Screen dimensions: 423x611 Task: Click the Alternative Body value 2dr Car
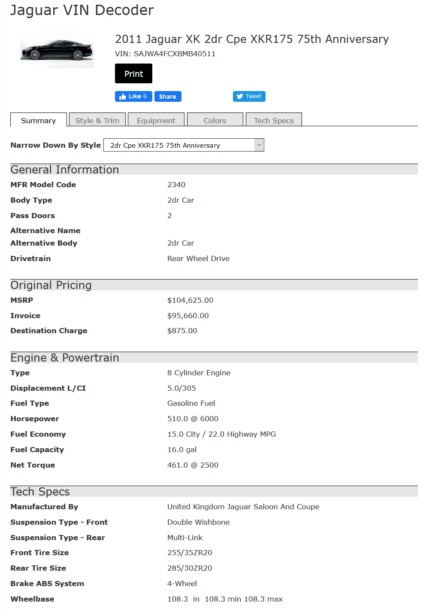click(181, 243)
